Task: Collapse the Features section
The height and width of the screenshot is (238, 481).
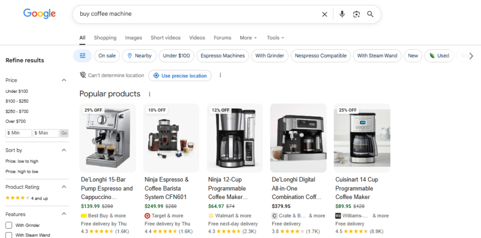Action: [64, 214]
